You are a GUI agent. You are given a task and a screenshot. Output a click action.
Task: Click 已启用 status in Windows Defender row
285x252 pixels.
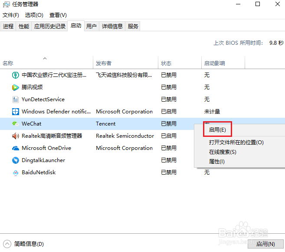point(169,111)
